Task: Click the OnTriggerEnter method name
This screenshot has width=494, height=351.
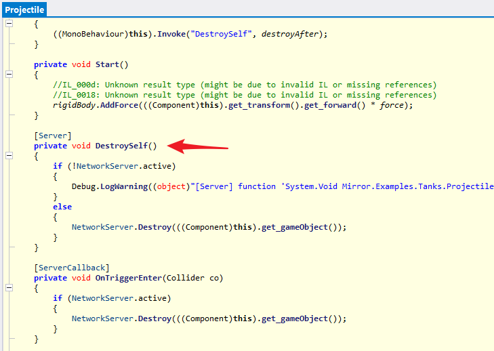Action: coord(129,278)
